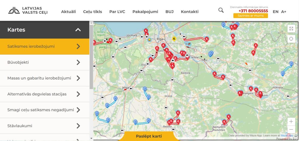Image resolution: width=299 pixels, height=141 pixels.
Task: Expand Alternatīvās degvielas stacijas arrow
Action: pos(78,94)
